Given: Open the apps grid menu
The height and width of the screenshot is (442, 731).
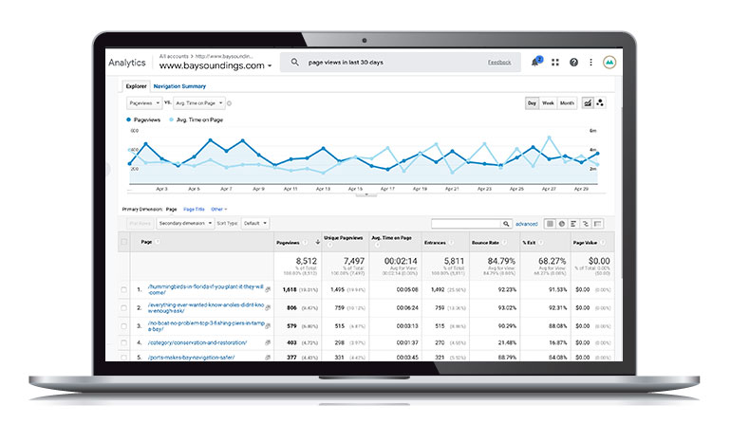Looking at the screenshot, I should 555,63.
